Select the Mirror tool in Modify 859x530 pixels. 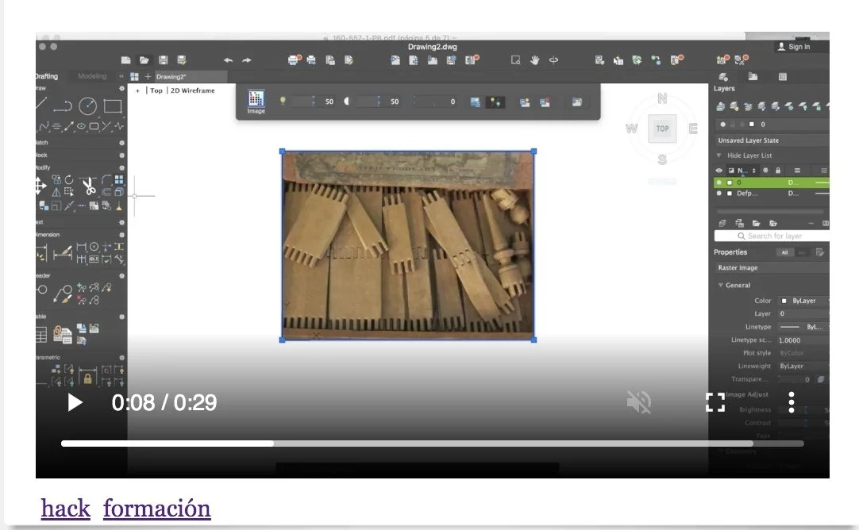[x=56, y=192]
